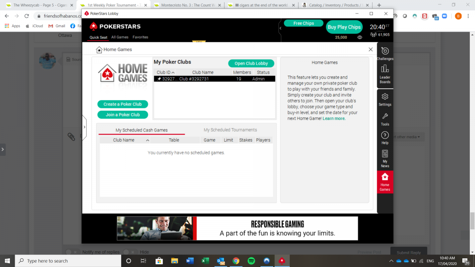Open the Learn more link
The image size is (475, 267).
[334, 118]
